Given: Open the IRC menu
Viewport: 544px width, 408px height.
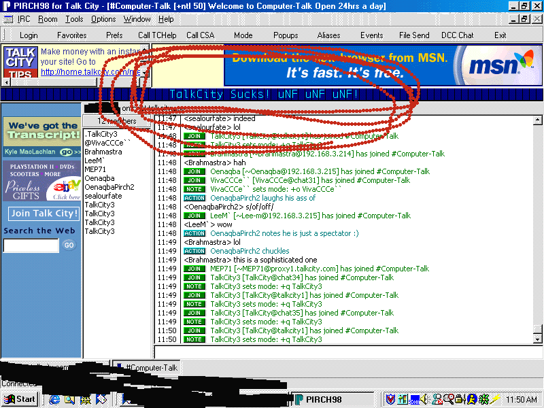Looking at the screenshot, I should [x=23, y=19].
